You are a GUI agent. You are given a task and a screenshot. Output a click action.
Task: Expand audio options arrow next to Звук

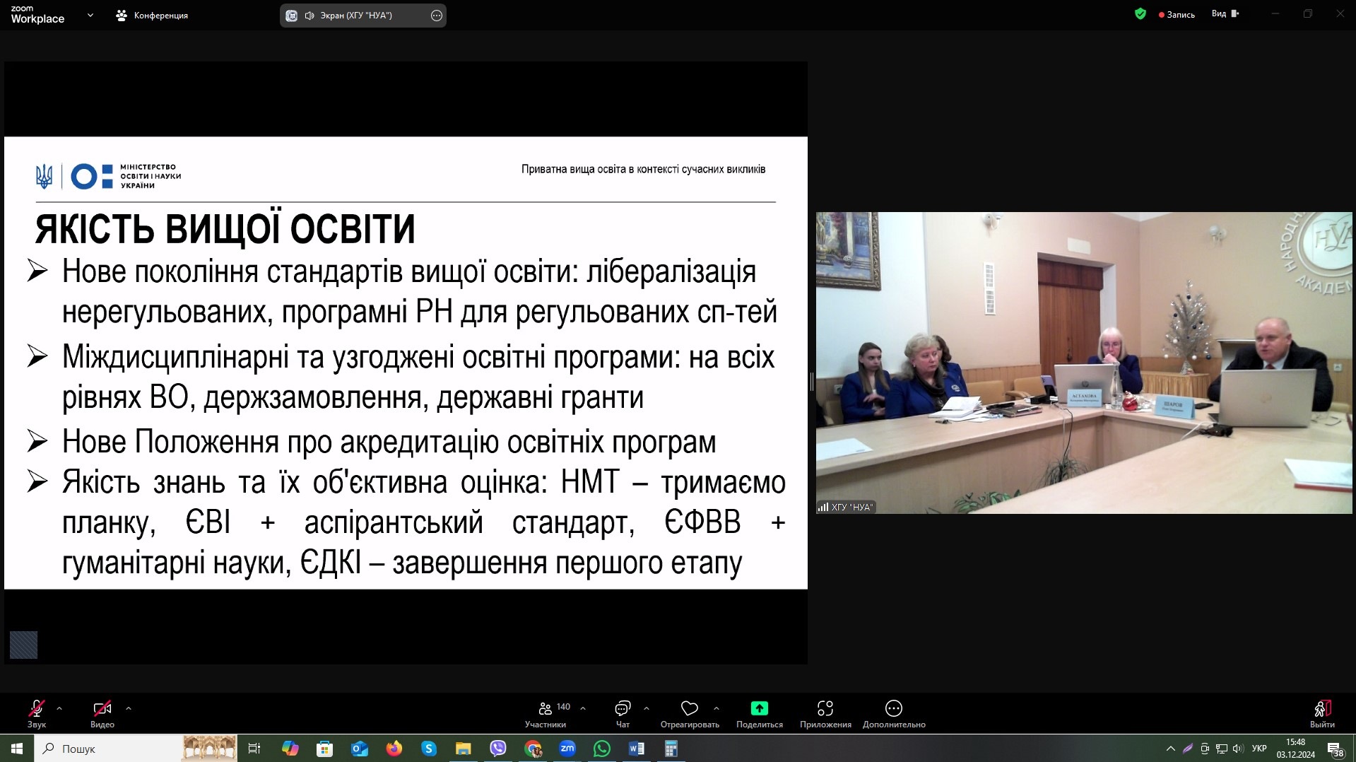pos(59,708)
